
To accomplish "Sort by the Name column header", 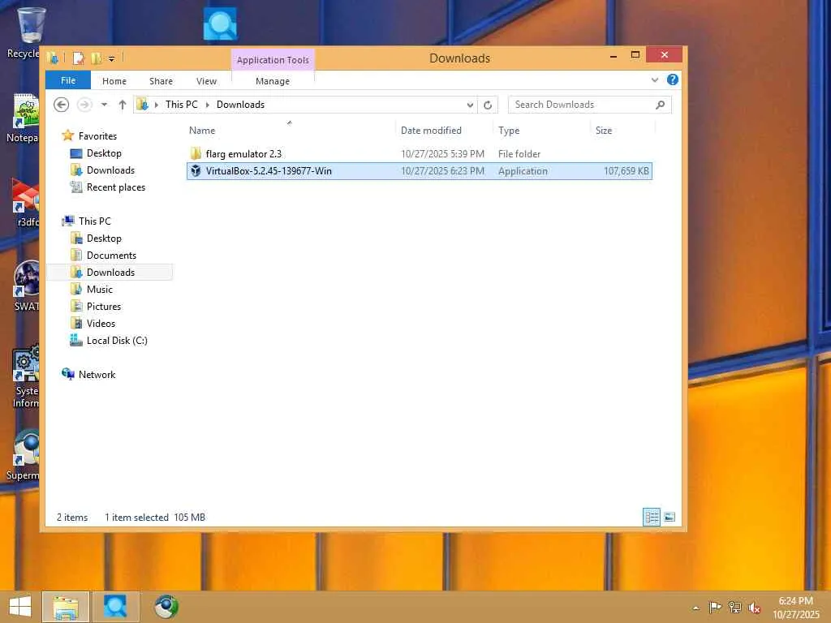I will click(x=202, y=131).
